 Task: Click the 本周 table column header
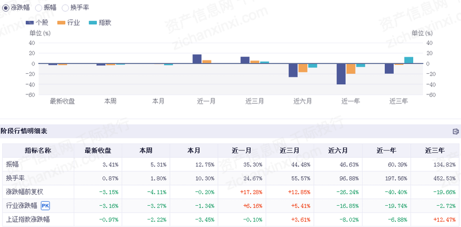(146, 150)
